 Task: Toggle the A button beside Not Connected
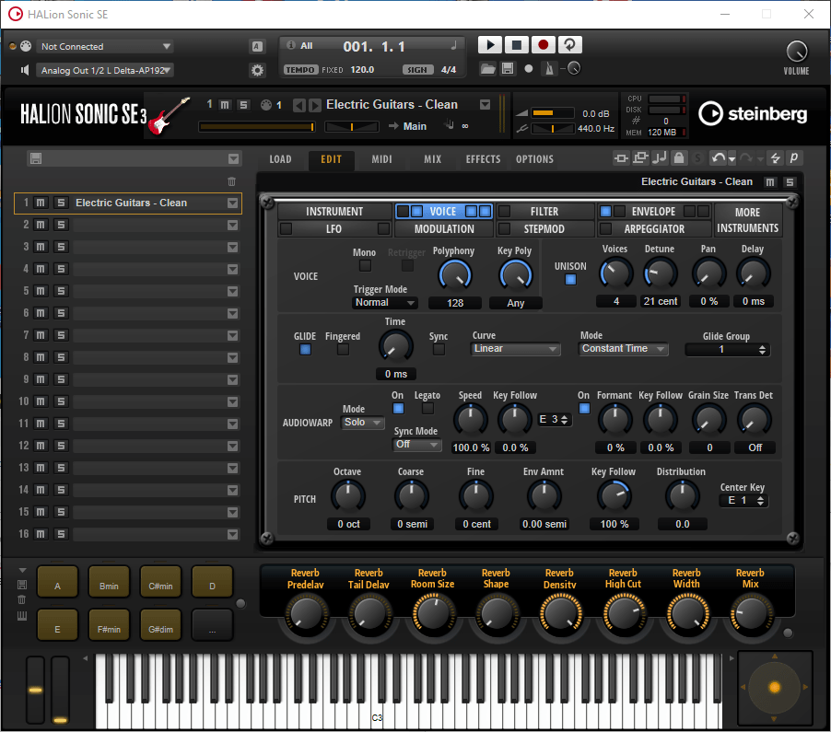(257, 46)
